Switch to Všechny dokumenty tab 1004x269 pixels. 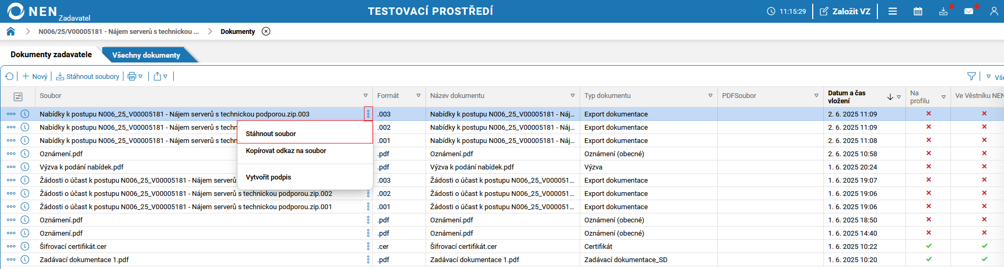[146, 55]
